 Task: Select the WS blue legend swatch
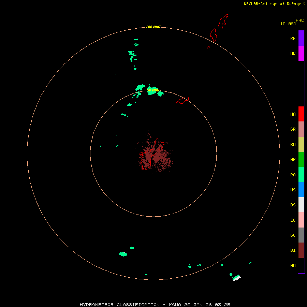coord(301,190)
